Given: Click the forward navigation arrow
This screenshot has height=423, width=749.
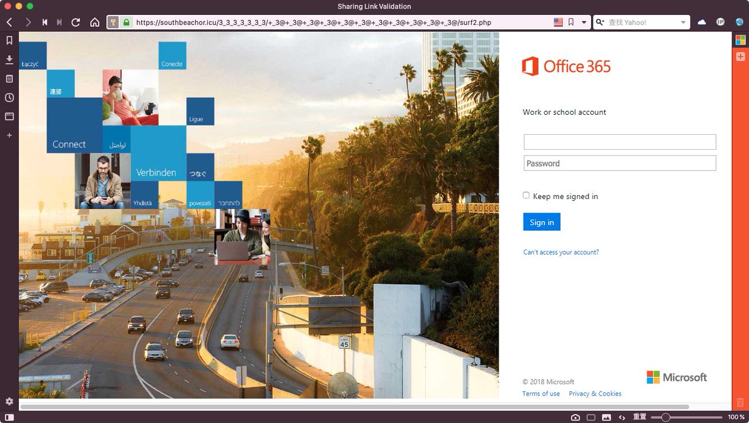Looking at the screenshot, I should pos(28,22).
